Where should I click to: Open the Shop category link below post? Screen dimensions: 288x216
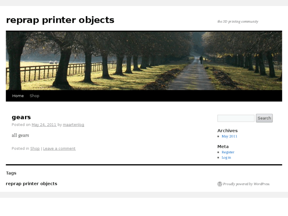pyautogui.click(x=35, y=148)
